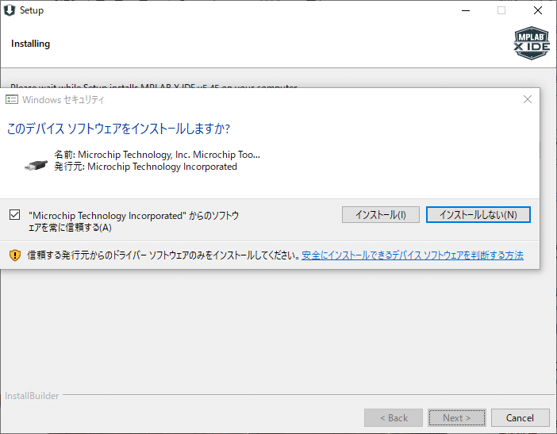
Task: Click the heading このデバイス ソフトウェアをインストールしますか?
Action: (x=119, y=129)
